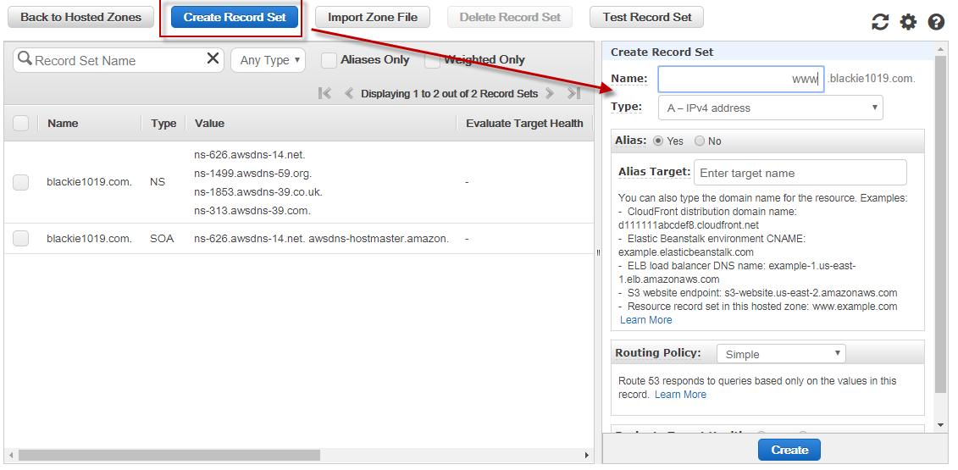The height and width of the screenshot is (470, 958).
Task: Select the blackie1019.com NS record checkbox
Action: [x=21, y=182]
